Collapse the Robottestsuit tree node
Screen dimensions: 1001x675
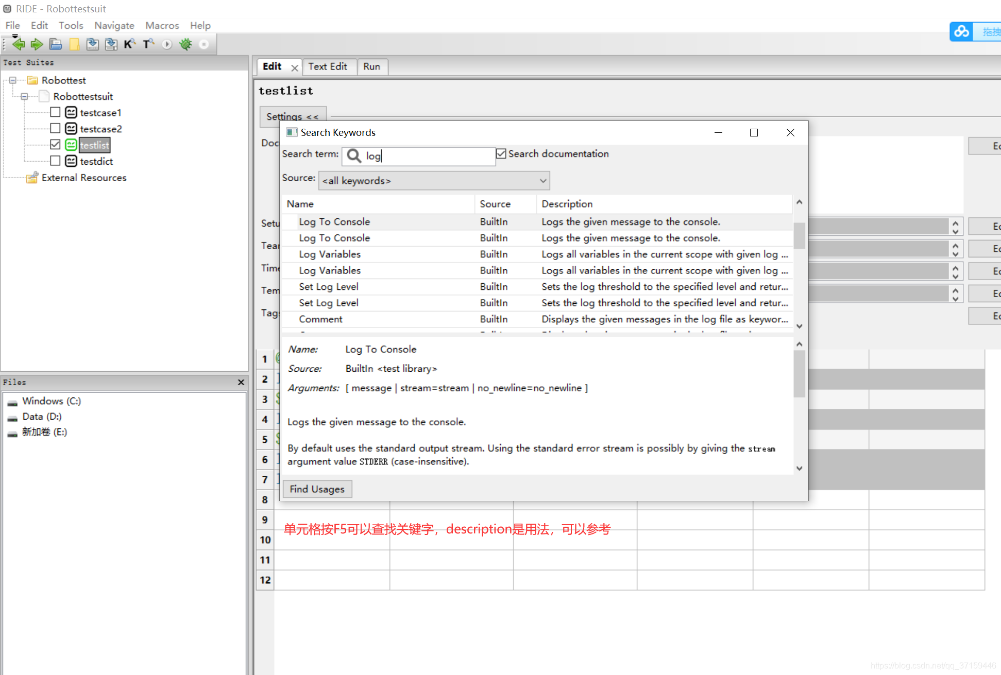(x=24, y=96)
